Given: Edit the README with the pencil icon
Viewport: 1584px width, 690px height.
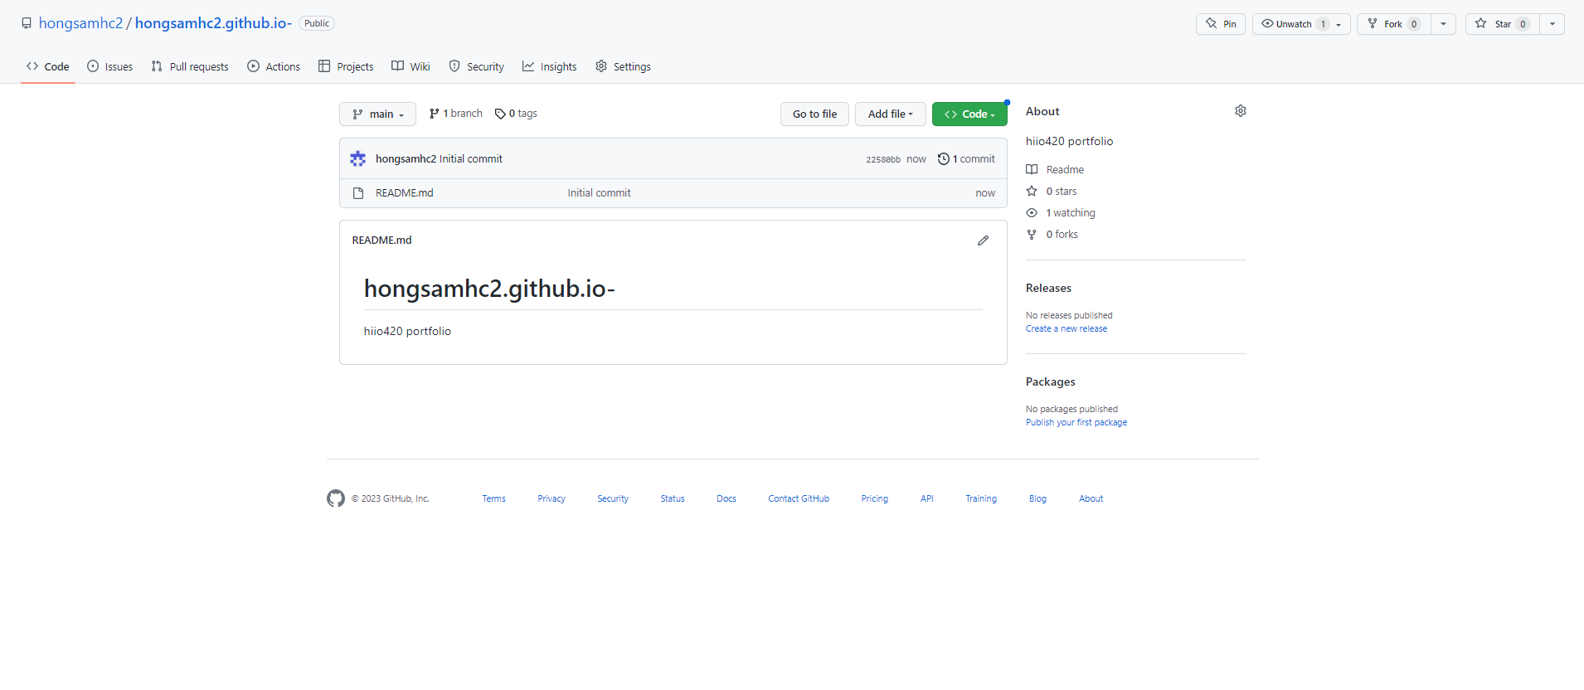Looking at the screenshot, I should click(x=983, y=241).
